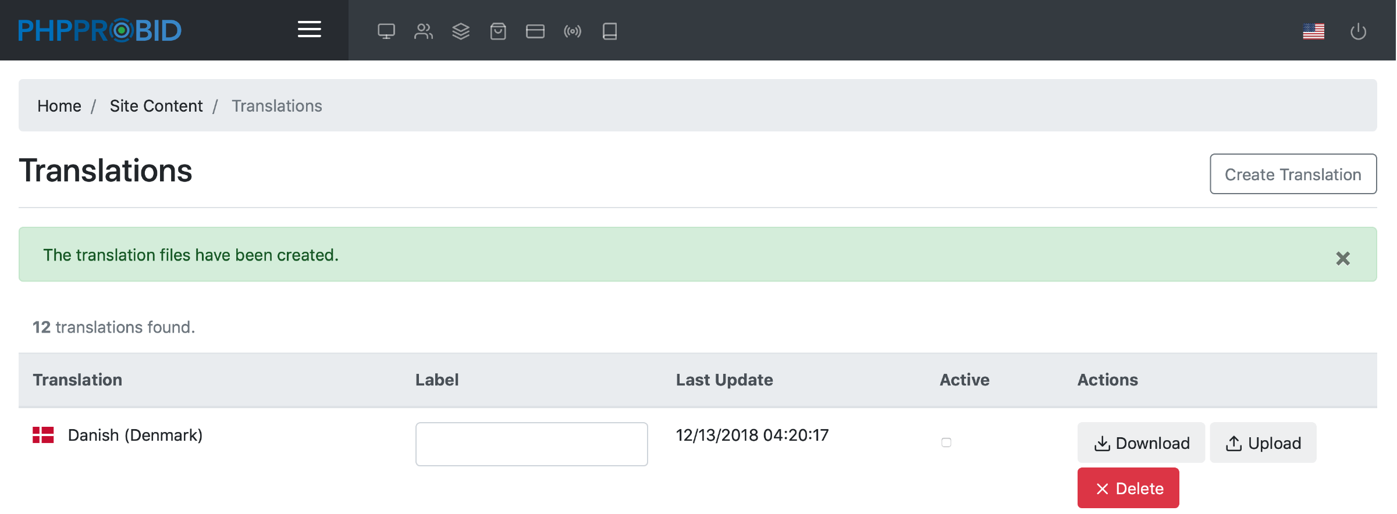This screenshot has height=514, width=1397.
Task: Open the monitor dashboard icon
Action: pos(386,31)
